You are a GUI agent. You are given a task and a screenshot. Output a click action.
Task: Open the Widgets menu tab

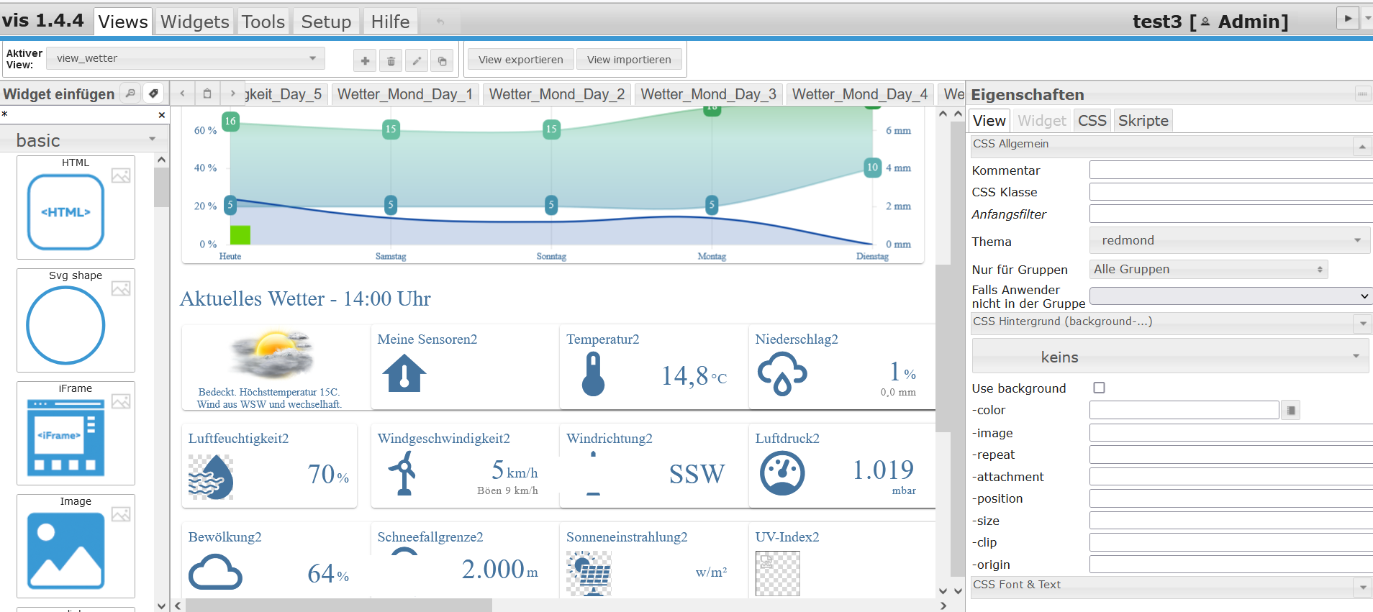click(195, 22)
